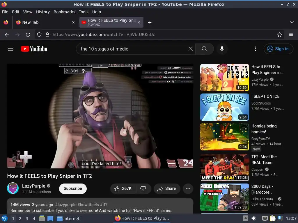298x223 pixels.
Task: Click the #lazypurple hashtag
Action: pyautogui.click(x=66, y=205)
